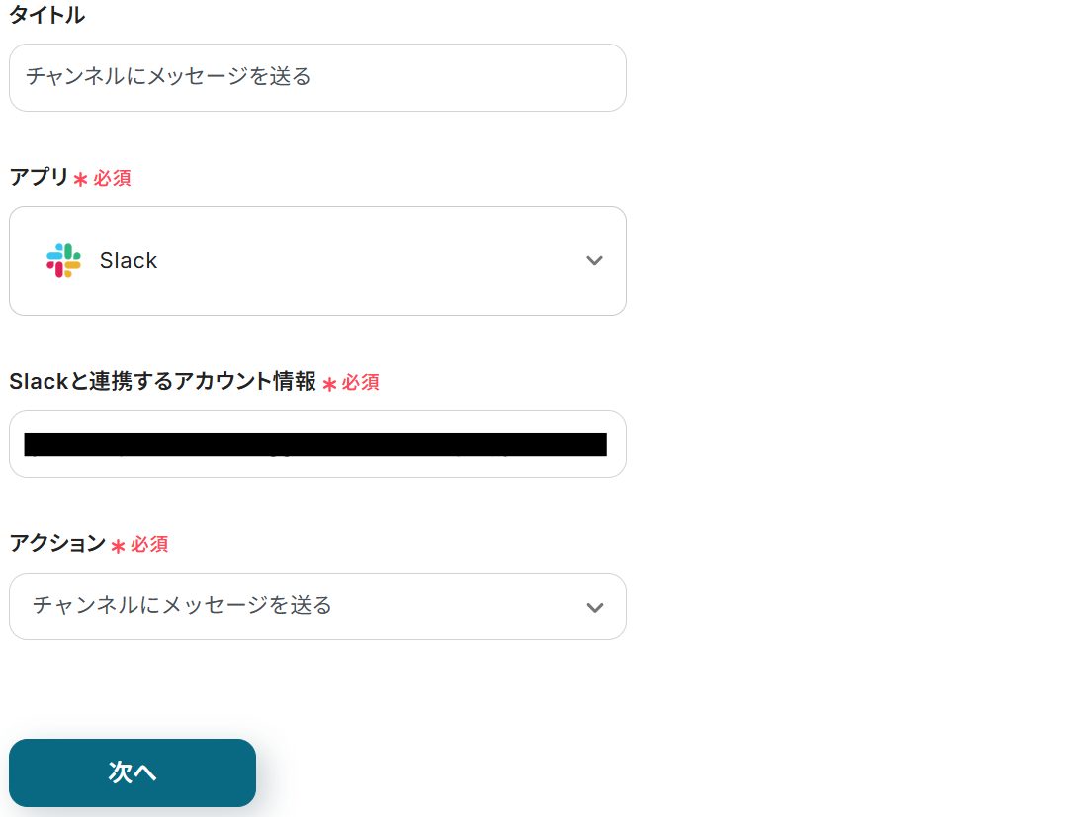
Task: Click the red asterisk beside アカウント情報 label
Action: (329, 384)
